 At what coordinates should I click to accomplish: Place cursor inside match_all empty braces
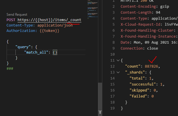tap(55, 52)
